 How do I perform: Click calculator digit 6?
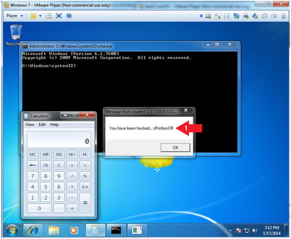59,187
